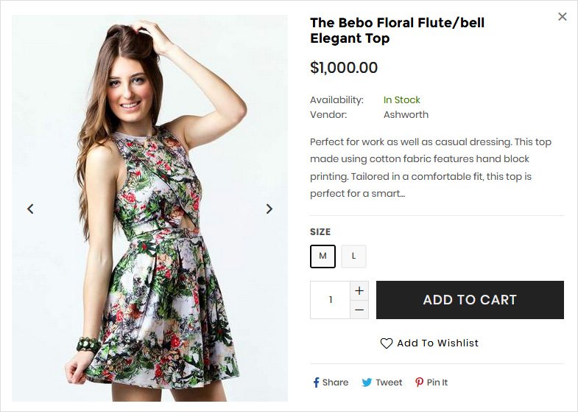Click the Twitter bird icon
Screen dimensions: 578x412
coord(367,383)
